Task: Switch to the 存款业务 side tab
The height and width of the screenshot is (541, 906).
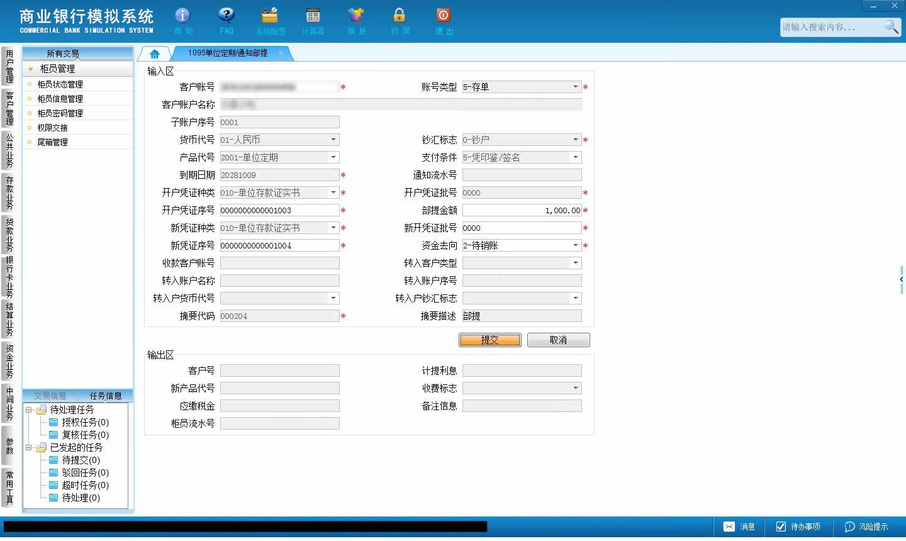Action: 9,192
